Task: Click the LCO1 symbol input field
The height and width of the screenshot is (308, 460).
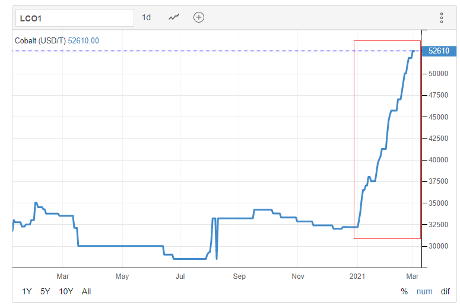Action: pyautogui.click(x=75, y=18)
